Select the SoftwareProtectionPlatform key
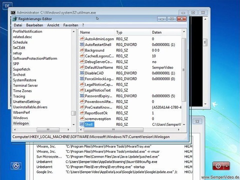This screenshot has height=180, width=240. 35,58
